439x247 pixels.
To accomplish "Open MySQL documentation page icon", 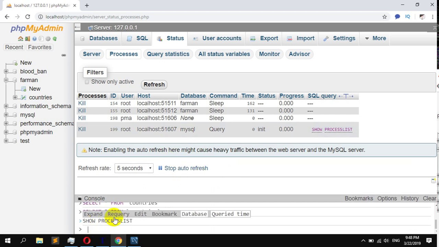I will click(41, 39).
